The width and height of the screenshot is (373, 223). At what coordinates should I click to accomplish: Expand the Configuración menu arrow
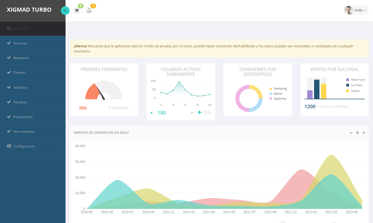61,146
